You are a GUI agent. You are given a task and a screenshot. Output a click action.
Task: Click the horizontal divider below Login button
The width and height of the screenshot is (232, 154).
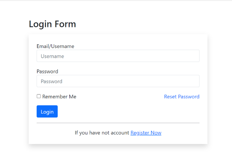coord(118,123)
